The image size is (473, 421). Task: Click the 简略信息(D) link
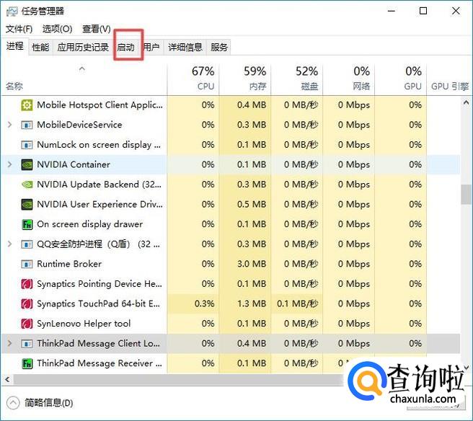49,403
